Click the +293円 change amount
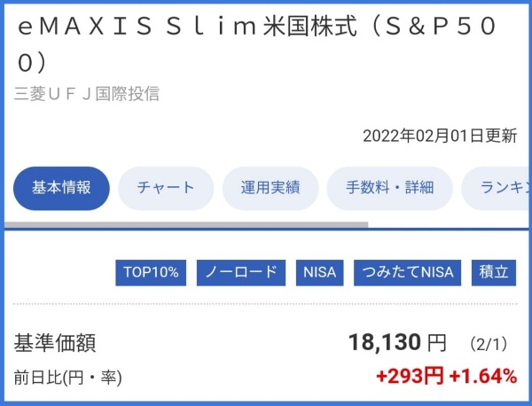Image resolution: width=532 pixels, height=406 pixels. pos(410,376)
